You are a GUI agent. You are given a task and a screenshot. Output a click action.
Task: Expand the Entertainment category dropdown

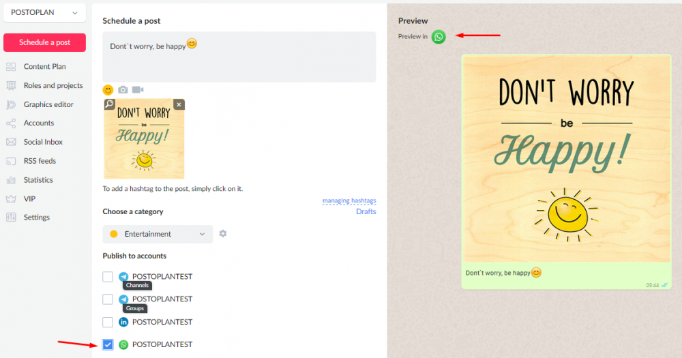point(158,234)
